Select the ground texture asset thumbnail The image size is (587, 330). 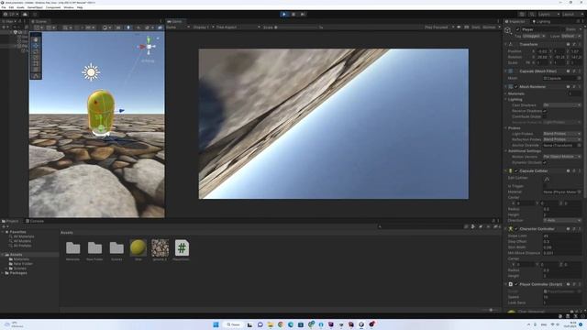(160, 247)
